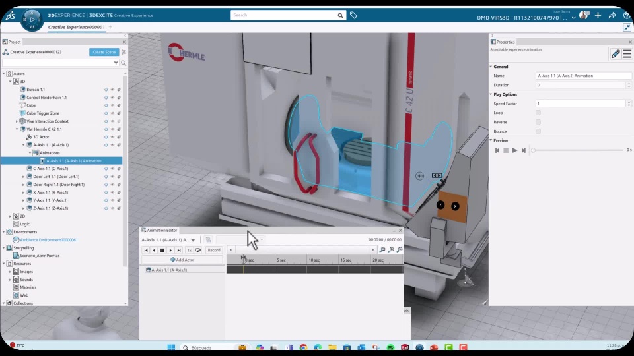
Task: Click the search magnifier in top bar
Action: click(x=341, y=15)
